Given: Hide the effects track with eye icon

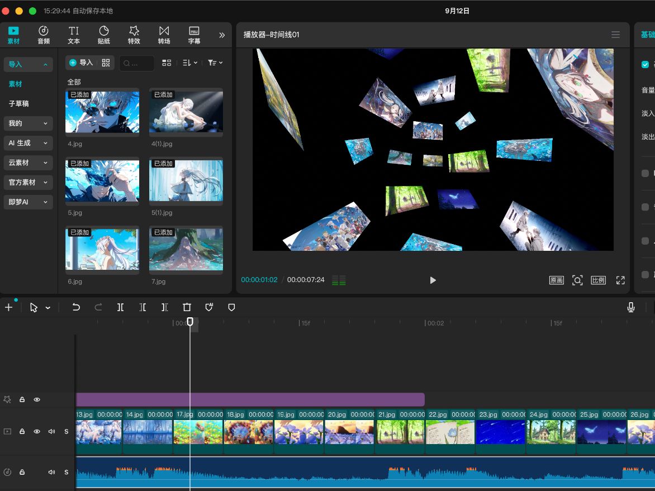Looking at the screenshot, I should tap(37, 399).
